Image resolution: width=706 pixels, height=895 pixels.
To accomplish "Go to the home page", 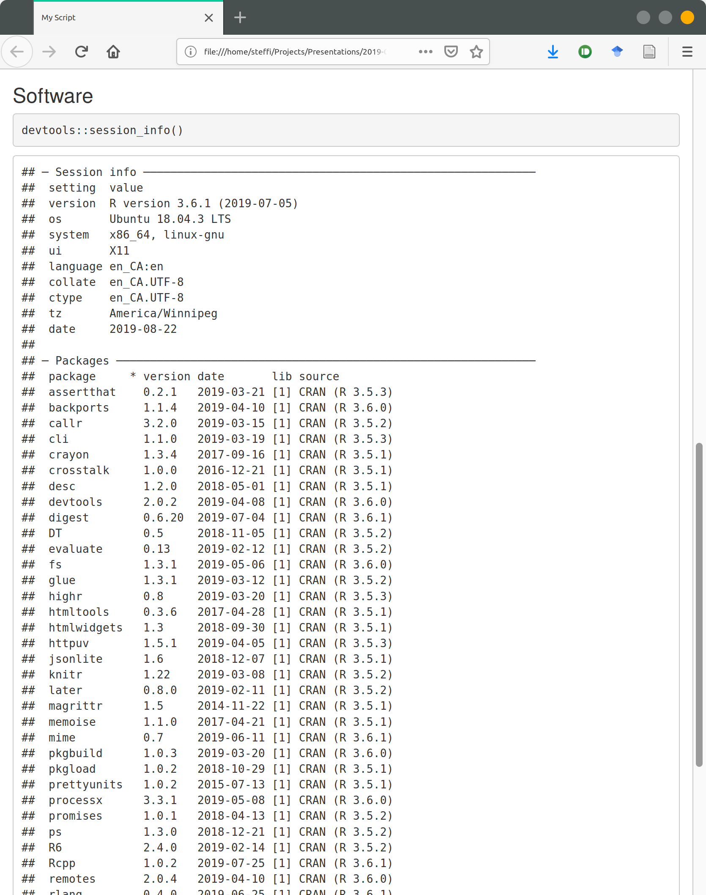I will pyautogui.click(x=113, y=52).
